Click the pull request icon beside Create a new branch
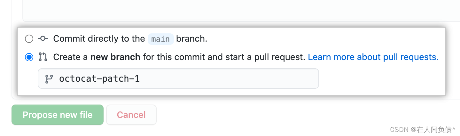Image resolution: width=460 pixels, height=136 pixels. click(x=43, y=57)
